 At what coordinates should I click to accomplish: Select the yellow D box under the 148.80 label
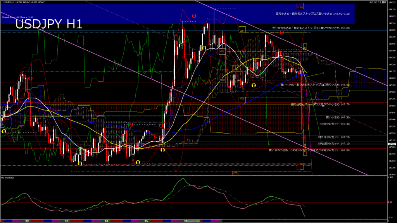coord(305,47)
